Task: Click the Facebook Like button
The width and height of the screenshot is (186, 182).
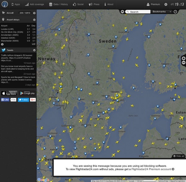Action: point(5,100)
